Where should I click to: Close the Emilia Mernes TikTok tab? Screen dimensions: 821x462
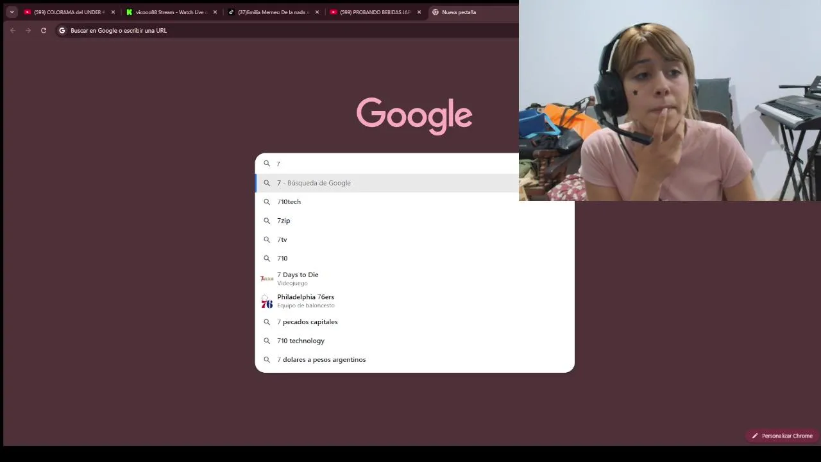click(317, 12)
